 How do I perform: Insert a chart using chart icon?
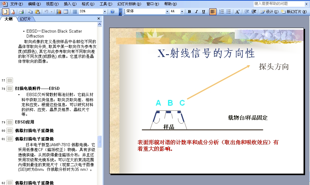[x=59, y=12]
